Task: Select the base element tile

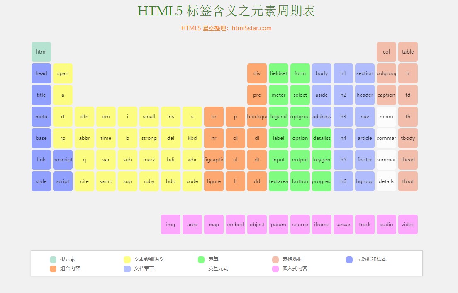Action: (x=41, y=138)
